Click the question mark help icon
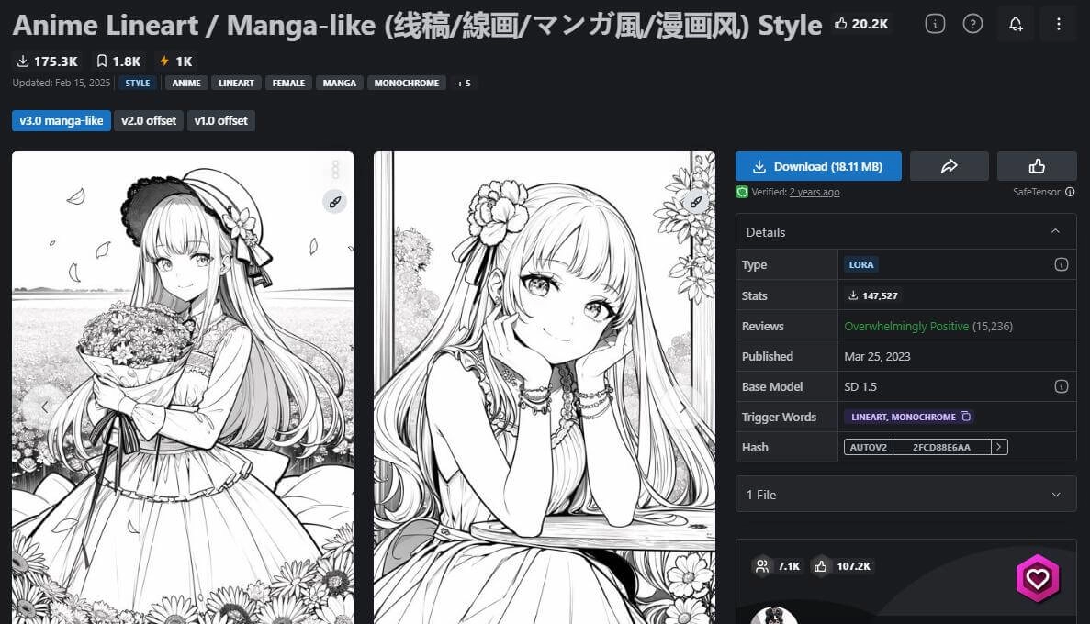Screen dimensions: 1090x624 pos(972,24)
